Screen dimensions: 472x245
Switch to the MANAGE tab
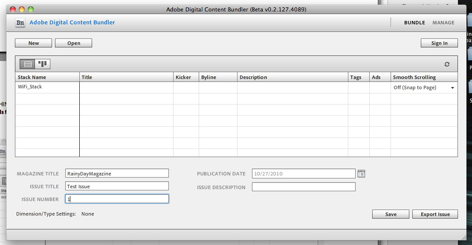click(443, 23)
